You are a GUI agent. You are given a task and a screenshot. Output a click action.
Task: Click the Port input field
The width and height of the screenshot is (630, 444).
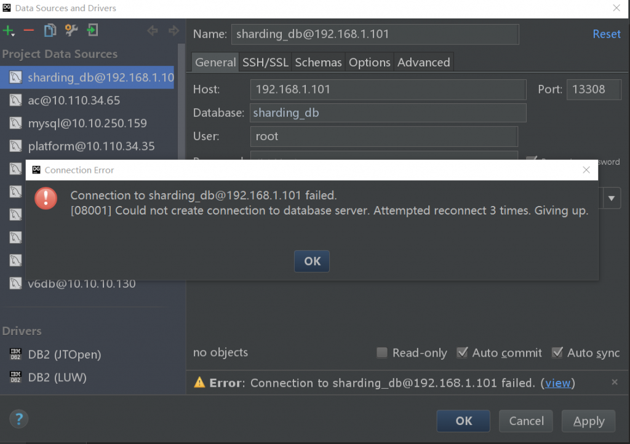[594, 89]
